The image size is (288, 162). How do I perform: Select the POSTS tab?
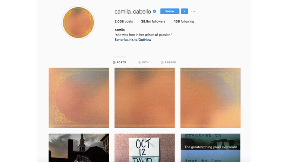(x=119, y=63)
